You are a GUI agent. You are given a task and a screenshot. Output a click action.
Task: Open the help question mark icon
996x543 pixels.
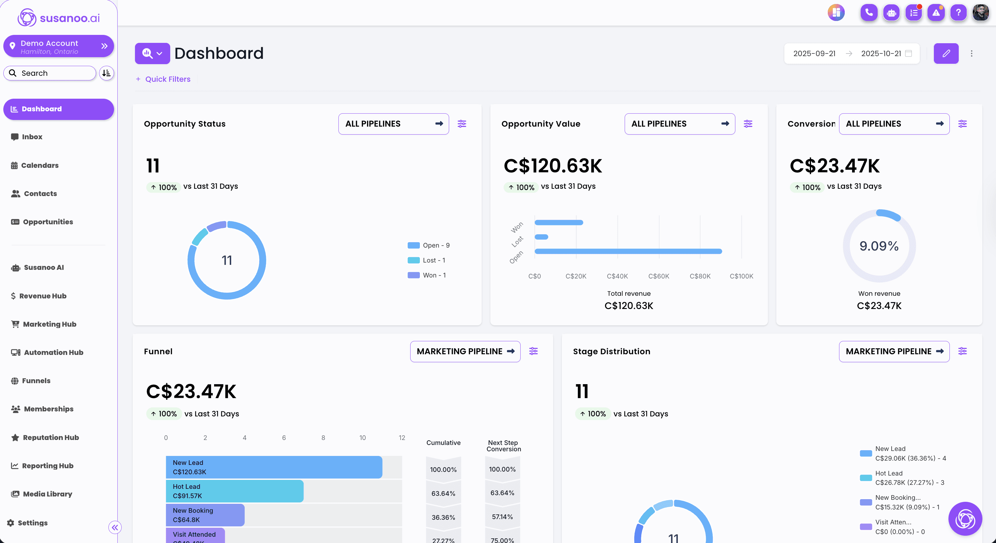click(x=958, y=13)
